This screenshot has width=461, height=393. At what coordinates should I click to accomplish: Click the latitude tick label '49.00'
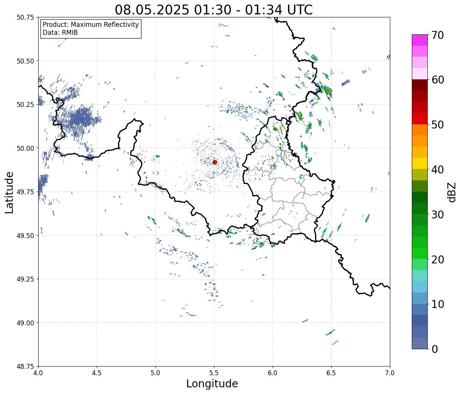point(25,323)
